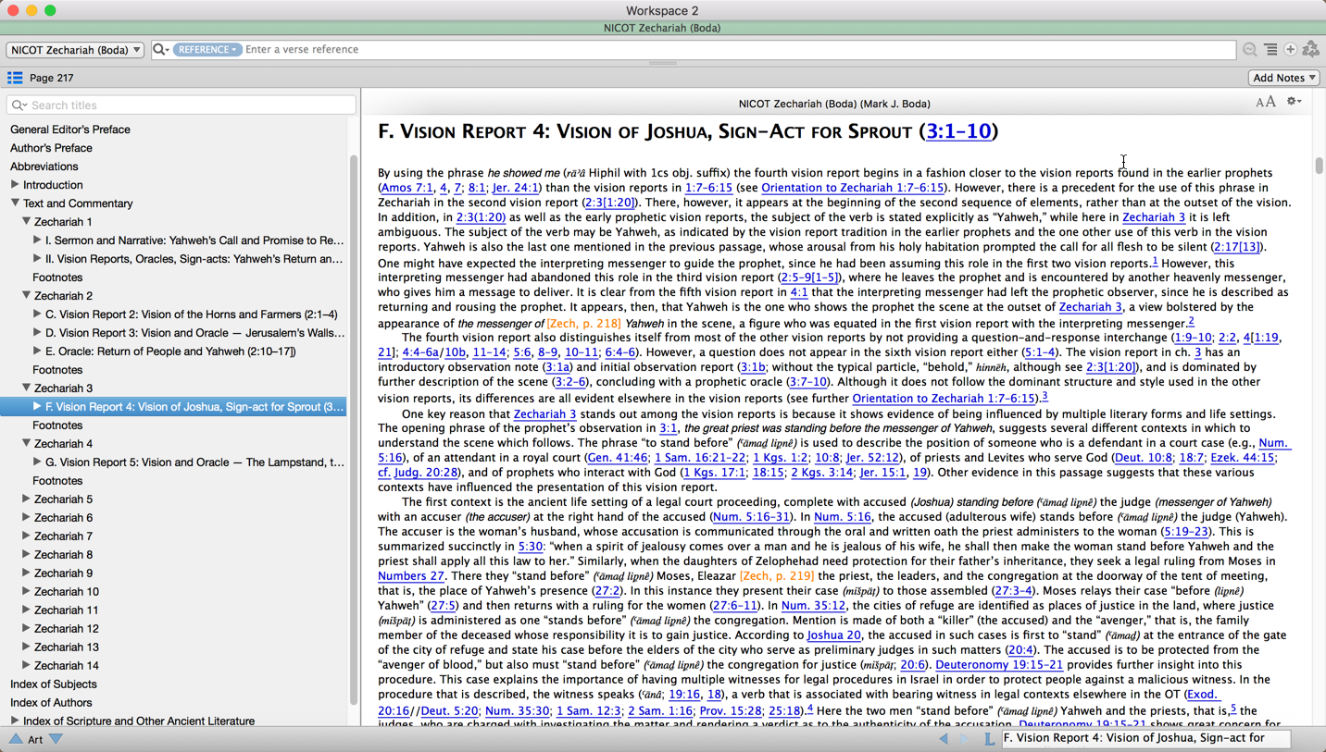
Task: Open the 1 Sam. 16:21-22 reference link
Action: coord(699,458)
